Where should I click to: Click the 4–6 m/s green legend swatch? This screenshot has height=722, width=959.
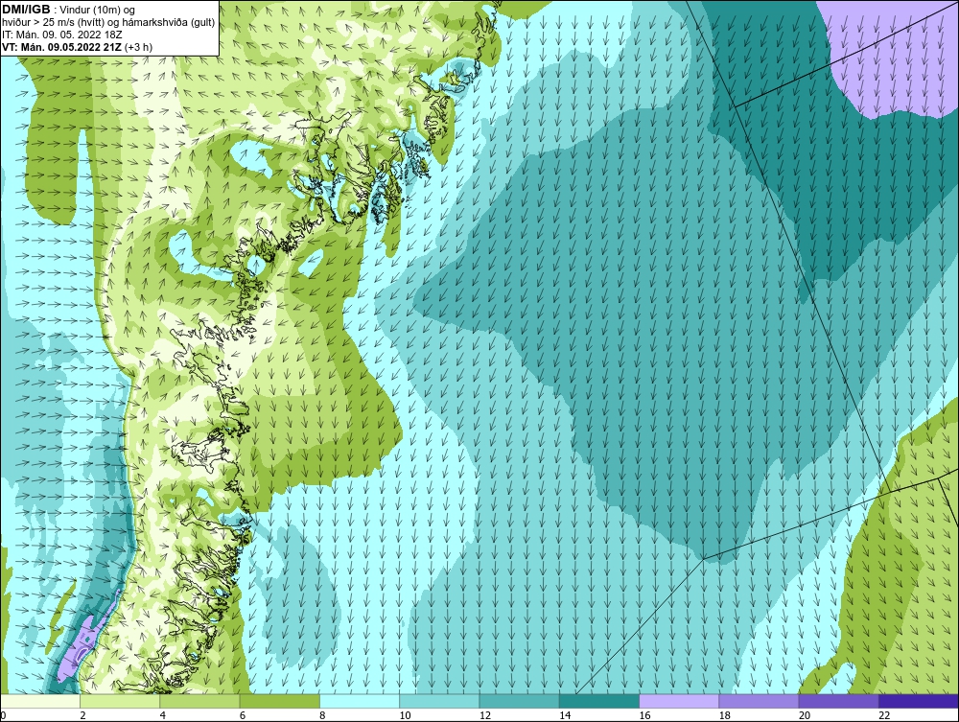(200, 701)
